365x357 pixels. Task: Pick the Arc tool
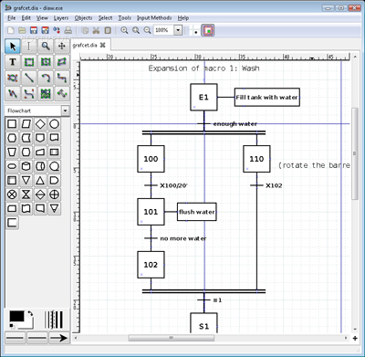46,78
